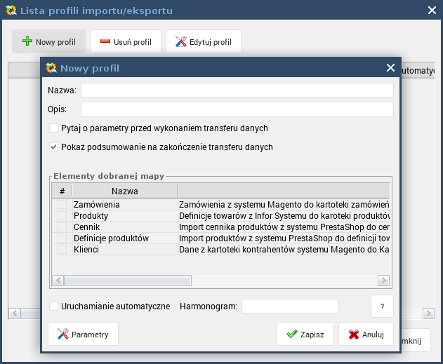The width and height of the screenshot is (443, 364).
Task: Click the tools icon on Edytuj profil
Action: coord(181,41)
